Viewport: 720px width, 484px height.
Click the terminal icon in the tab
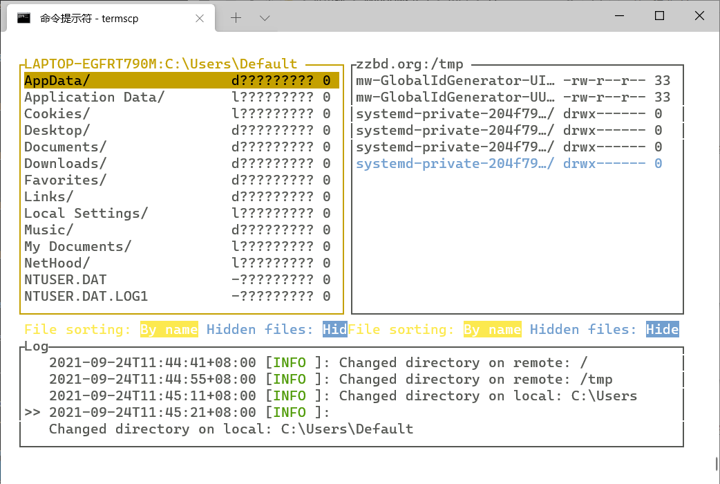pos(23,18)
